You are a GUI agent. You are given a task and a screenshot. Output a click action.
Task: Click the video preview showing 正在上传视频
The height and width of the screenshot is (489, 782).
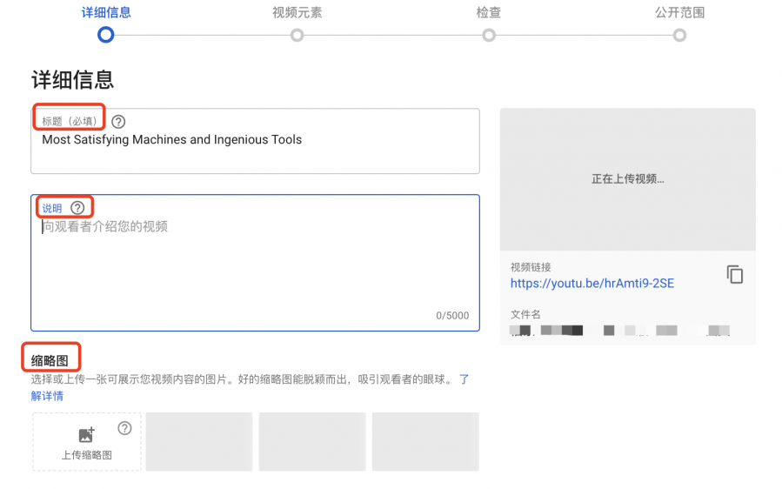point(627,179)
